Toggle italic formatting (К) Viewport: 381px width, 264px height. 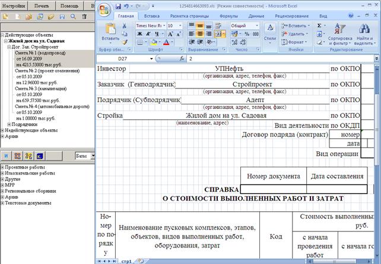coord(148,34)
